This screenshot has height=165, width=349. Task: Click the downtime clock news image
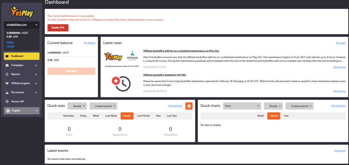tap(121, 83)
